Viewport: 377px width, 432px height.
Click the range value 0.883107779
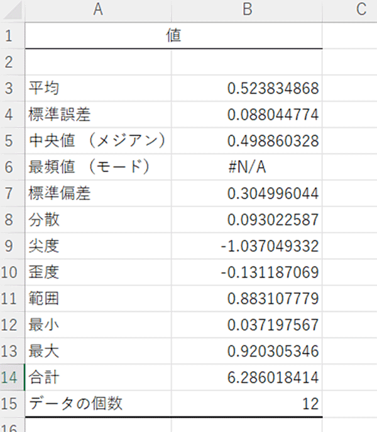(246, 298)
